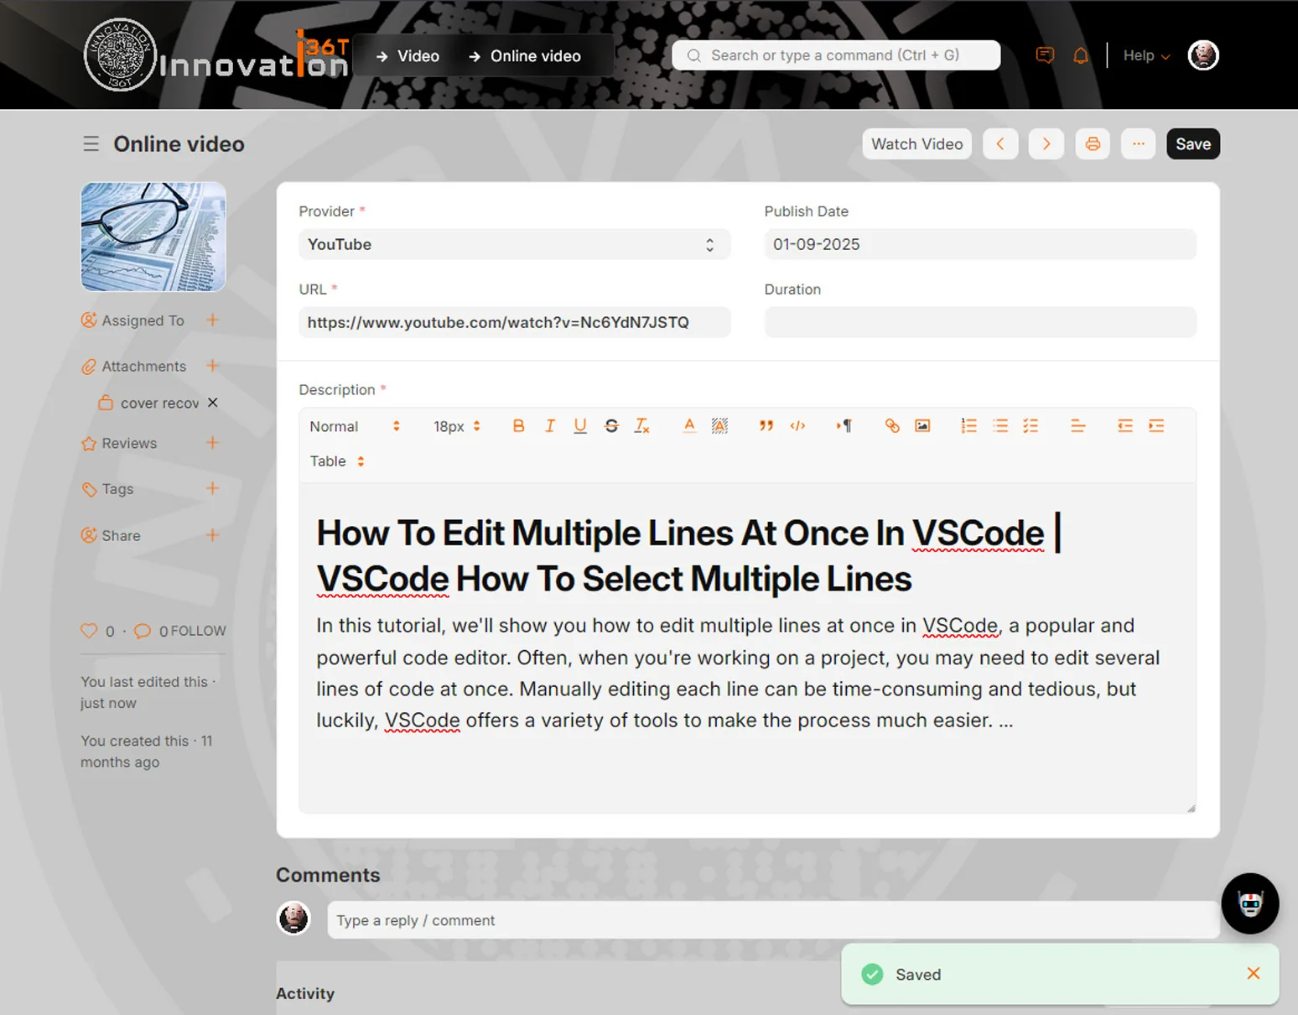
Task: Toggle the checklist format in the editor
Action: coord(1031,426)
